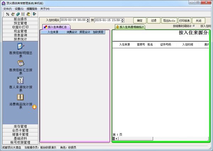Click the exit door toolbar icon
Image resolution: width=213 pixels, height=151 pixels.
pyautogui.click(x=34, y=14)
